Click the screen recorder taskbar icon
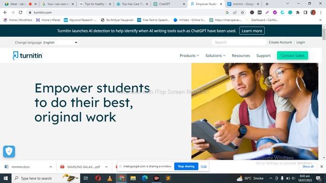 156,178
